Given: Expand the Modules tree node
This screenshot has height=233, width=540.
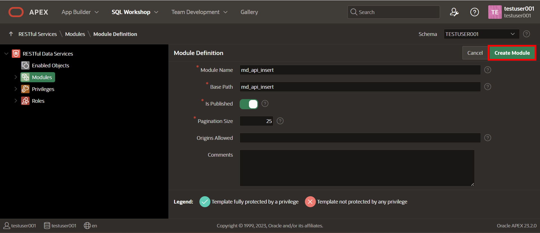Looking at the screenshot, I should point(16,77).
